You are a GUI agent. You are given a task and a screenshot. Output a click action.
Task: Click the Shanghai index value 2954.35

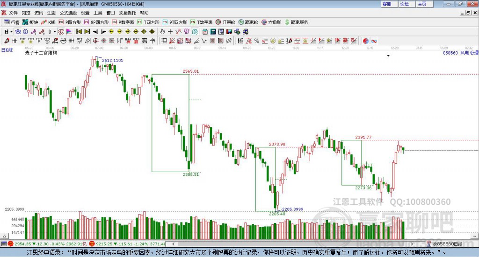(22, 244)
